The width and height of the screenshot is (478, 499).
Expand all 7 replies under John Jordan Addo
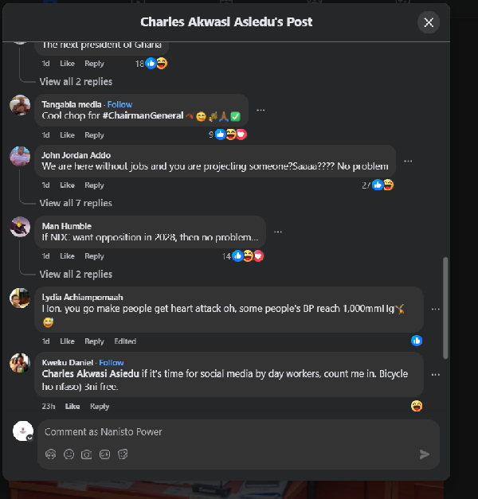coord(76,203)
